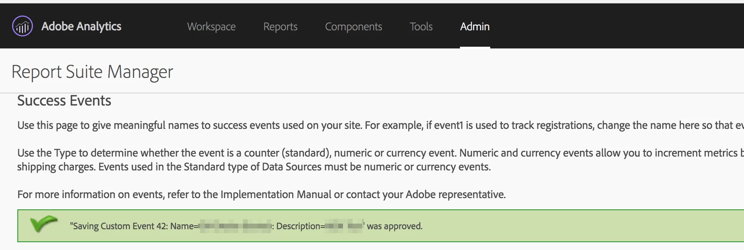This screenshot has width=744, height=250.
Task: Click the Adobe Analytics logo icon
Action: pyautogui.click(x=23, y=26)
